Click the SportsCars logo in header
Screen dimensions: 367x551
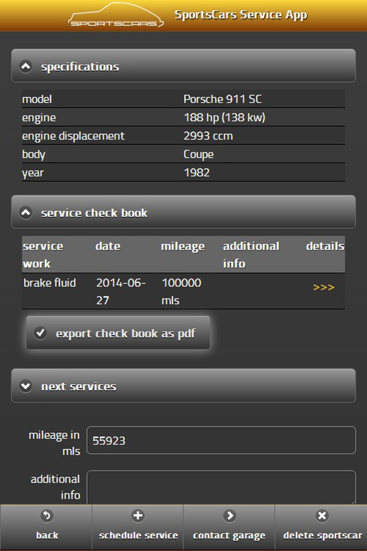click(115, 15)
